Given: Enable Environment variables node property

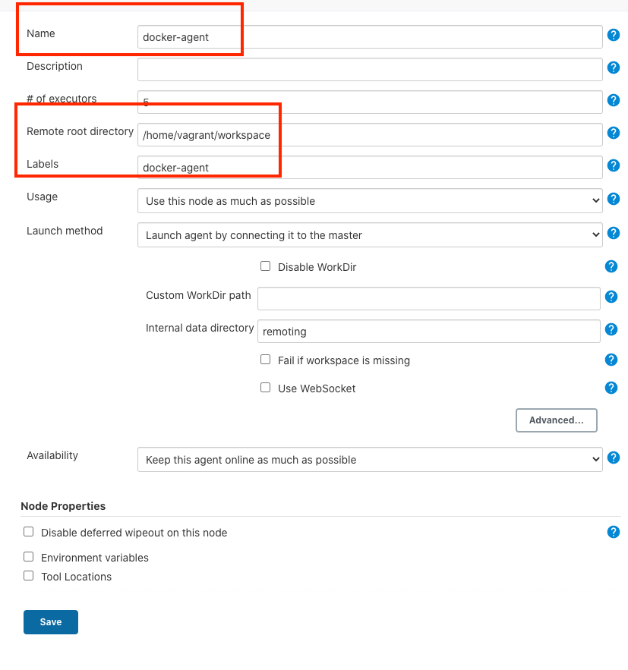Looking at the screenshot, I should 29,557.
